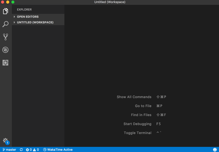
Task: Toggle WakaTime Active status item
Action: coord(58,149)
